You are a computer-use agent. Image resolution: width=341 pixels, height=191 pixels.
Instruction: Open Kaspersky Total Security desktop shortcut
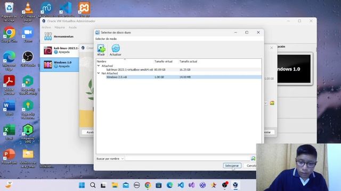pos(28,85)
